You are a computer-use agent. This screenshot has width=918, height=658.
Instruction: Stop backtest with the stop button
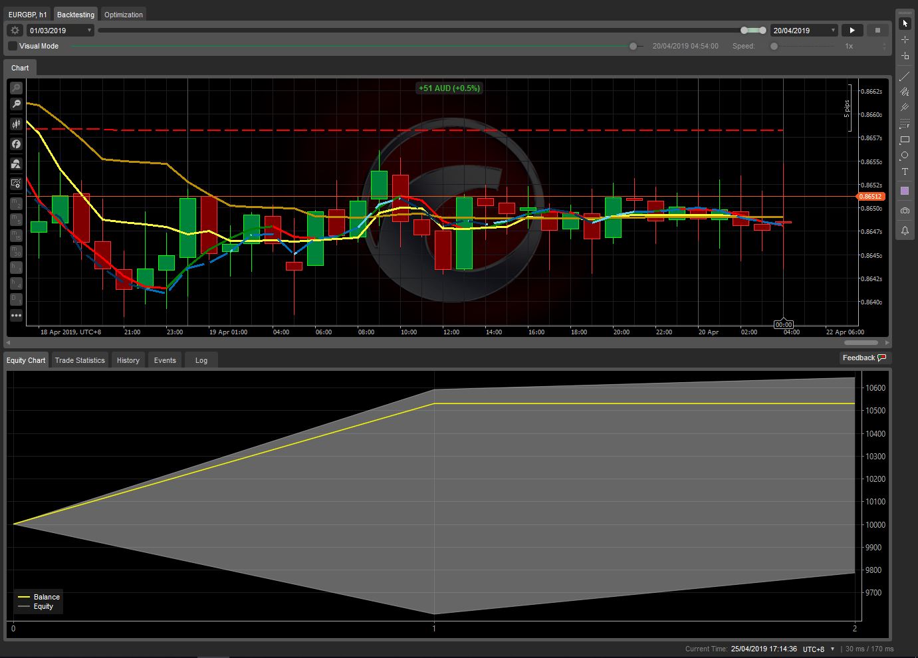(x=877, y=31)
